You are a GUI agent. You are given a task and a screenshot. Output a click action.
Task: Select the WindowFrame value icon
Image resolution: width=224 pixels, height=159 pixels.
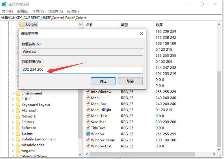point(88,140)
